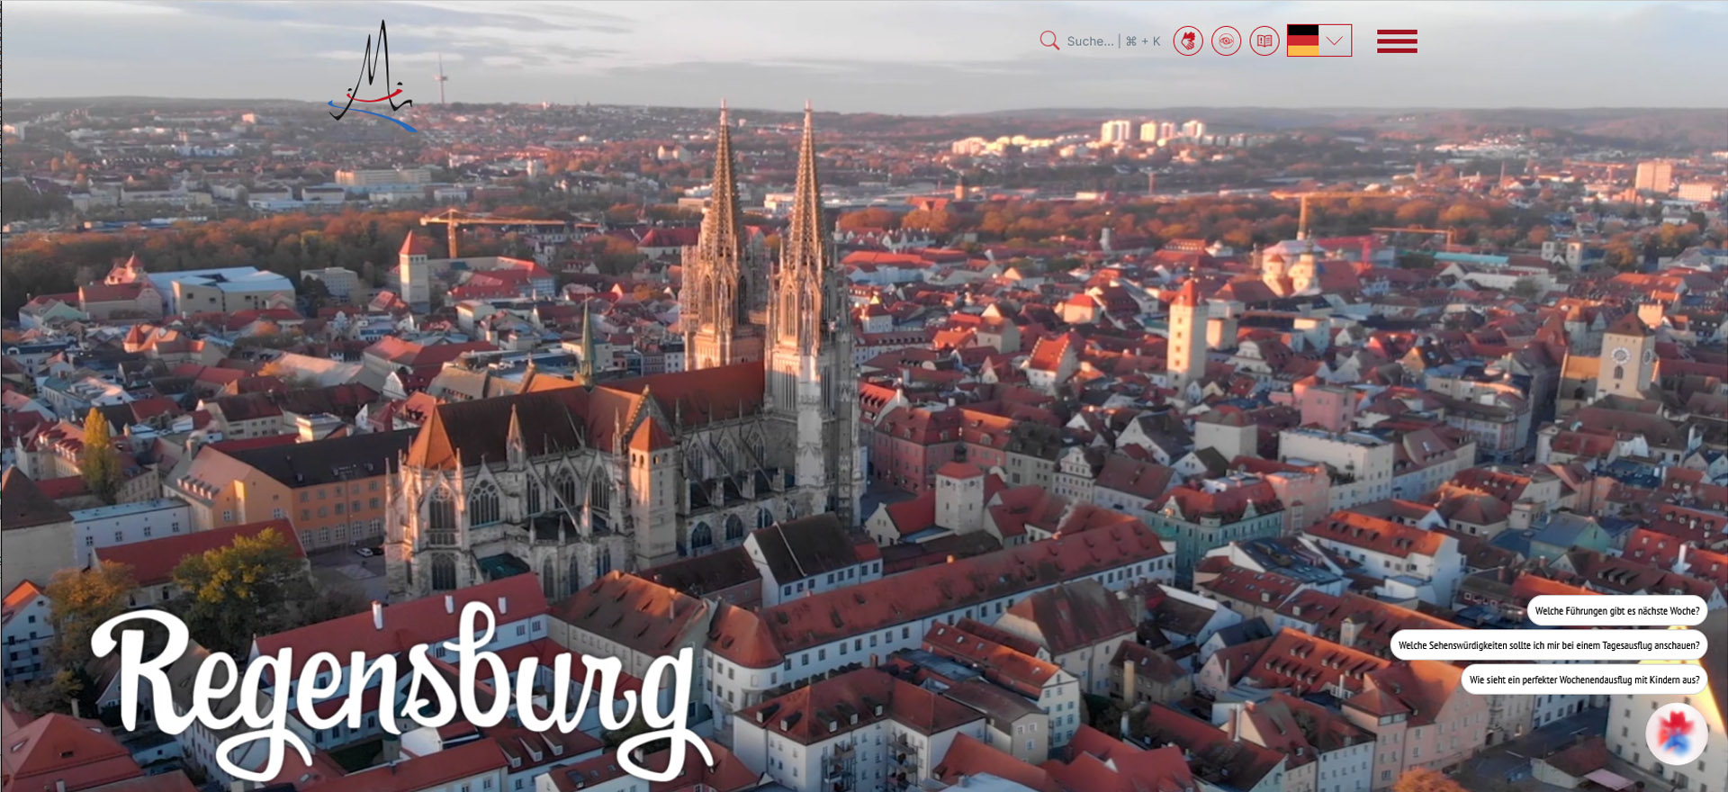Image resolution: width=1728 pixels, height=792 pixels.
Task: Click the magnifying glass search icon
Action: (1049, 40)
